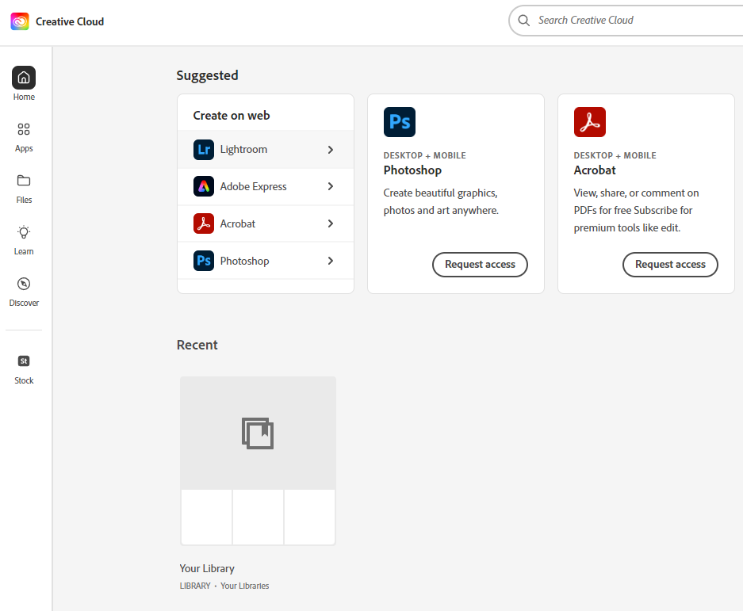Viewport: 743px width, 611px height.
Task: Click the Acrobat icon in suggested card
Action: pyautogui.click(x=590, y=123)
